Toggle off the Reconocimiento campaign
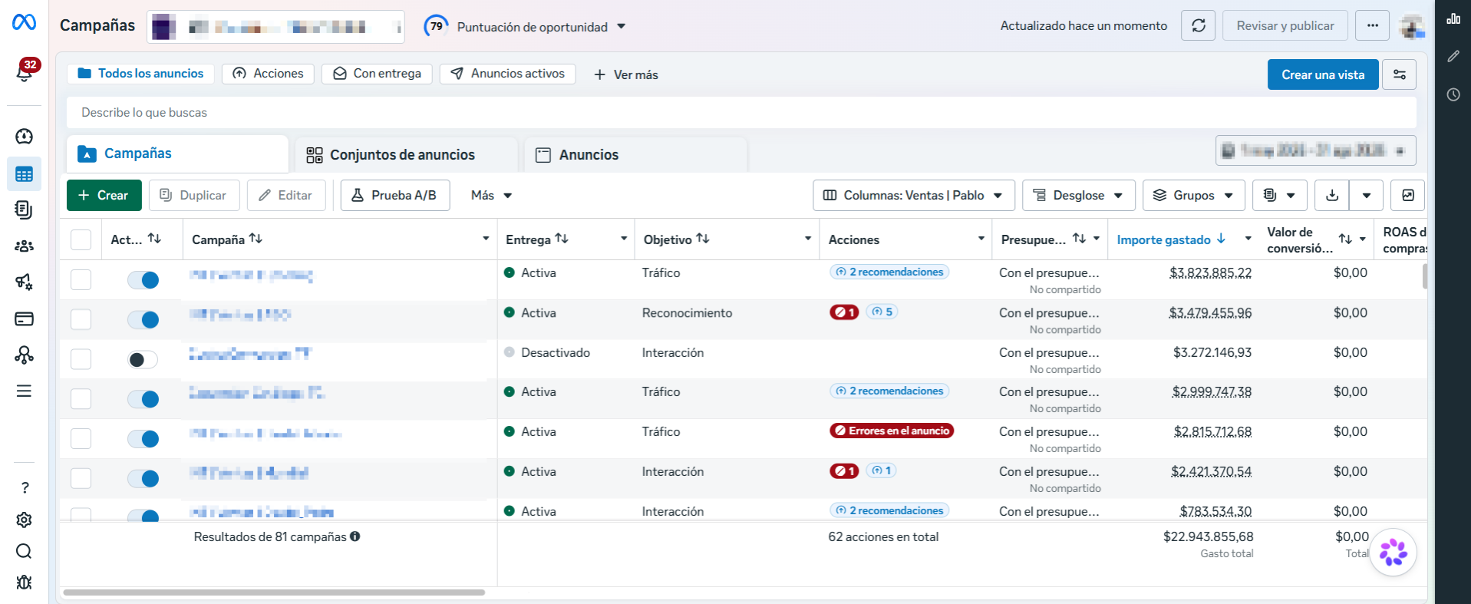This screenshot has width=1471, height=604. 143,319
